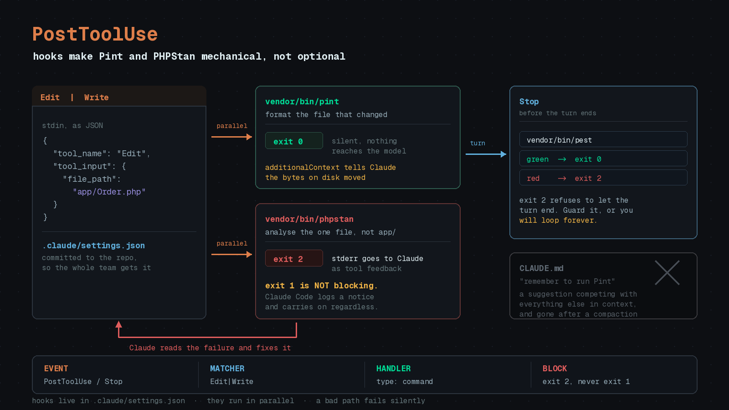The height and width of the screenshot is (410, 729).
Task: Click the "tool_name": "Edit" JSON line
Action: (x=101, y=154)
